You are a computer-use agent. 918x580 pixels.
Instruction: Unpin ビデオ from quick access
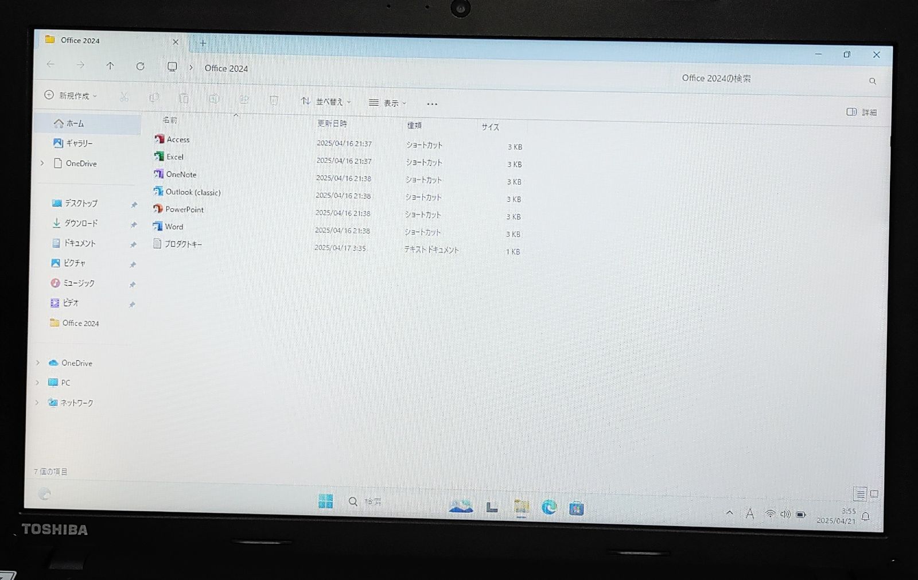tap(132, 305)
